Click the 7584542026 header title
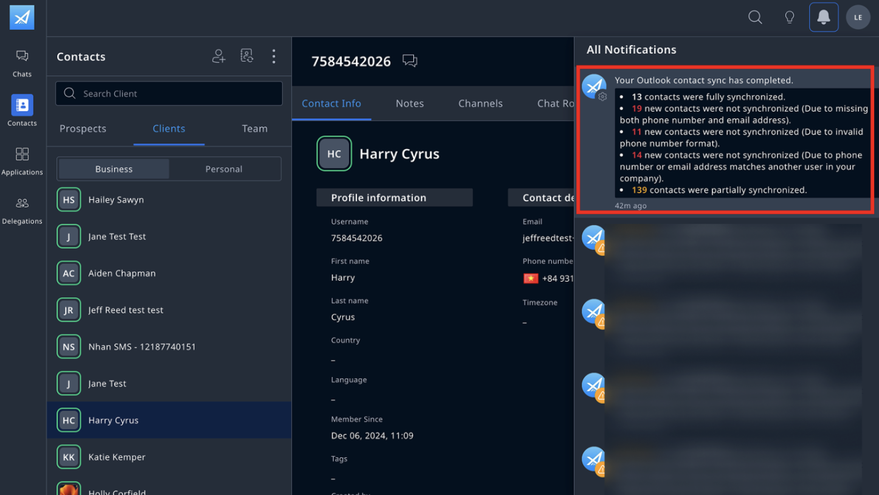The image size is (879, 495). click(351, 61)
